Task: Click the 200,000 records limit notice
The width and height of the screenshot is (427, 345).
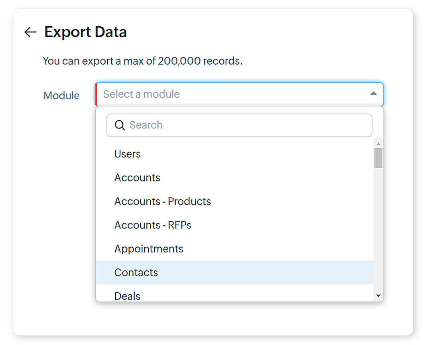Action: [143, 61]
